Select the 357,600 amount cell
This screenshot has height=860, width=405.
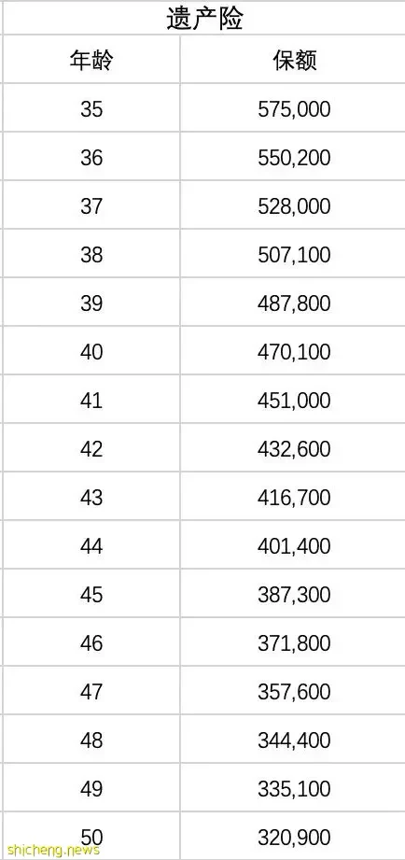(x=294, y=691)
